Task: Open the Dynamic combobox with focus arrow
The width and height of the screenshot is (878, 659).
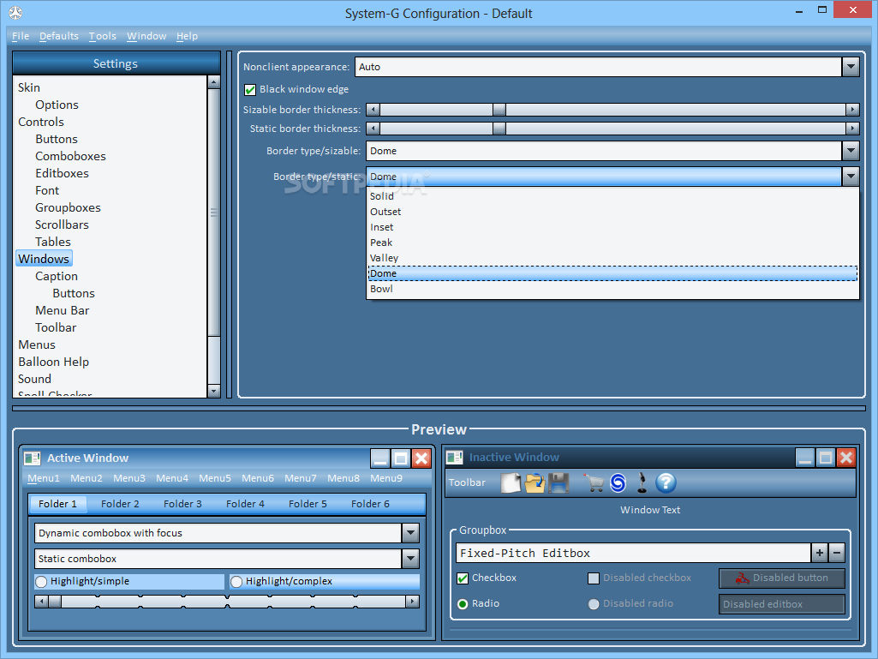Action: 410,533
